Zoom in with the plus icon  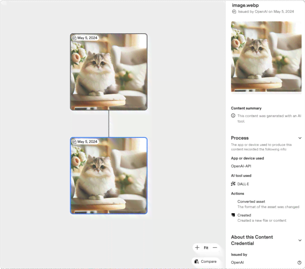(x=197, y=247)
